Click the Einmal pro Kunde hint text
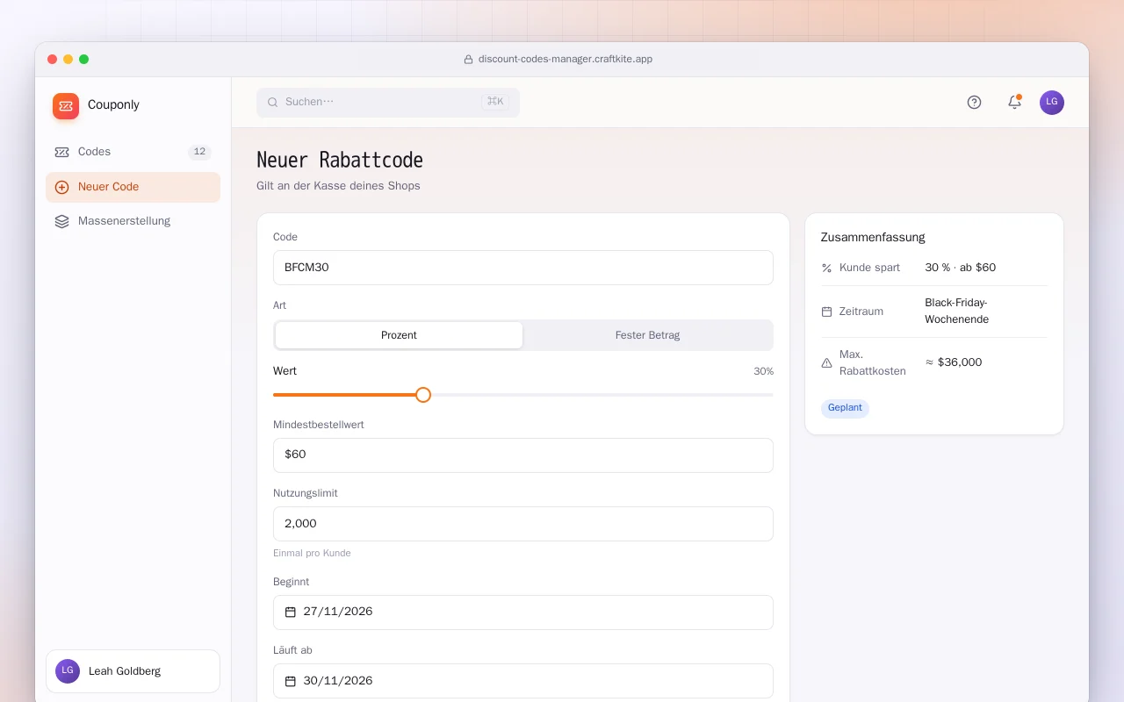Screen dimensions: 1124x702 (312, 554)
